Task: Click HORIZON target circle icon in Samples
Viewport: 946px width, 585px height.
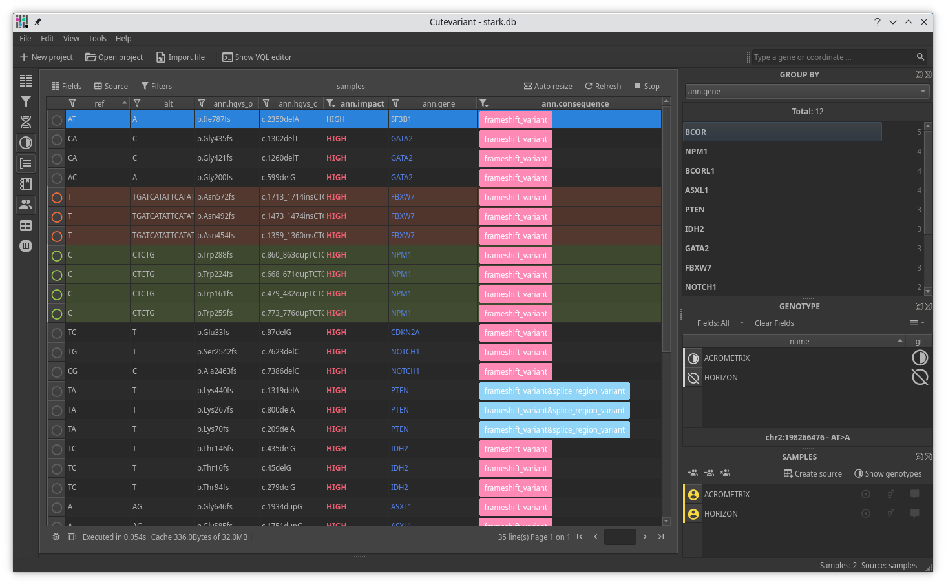Action: pos(866,513)
